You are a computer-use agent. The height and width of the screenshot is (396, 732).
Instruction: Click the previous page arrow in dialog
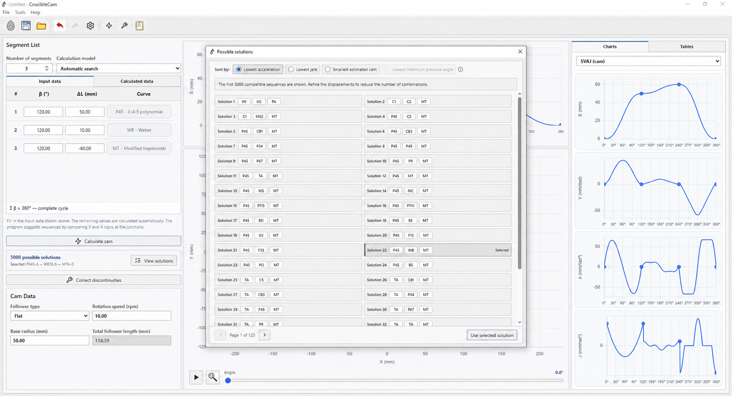tap(220, 335)
